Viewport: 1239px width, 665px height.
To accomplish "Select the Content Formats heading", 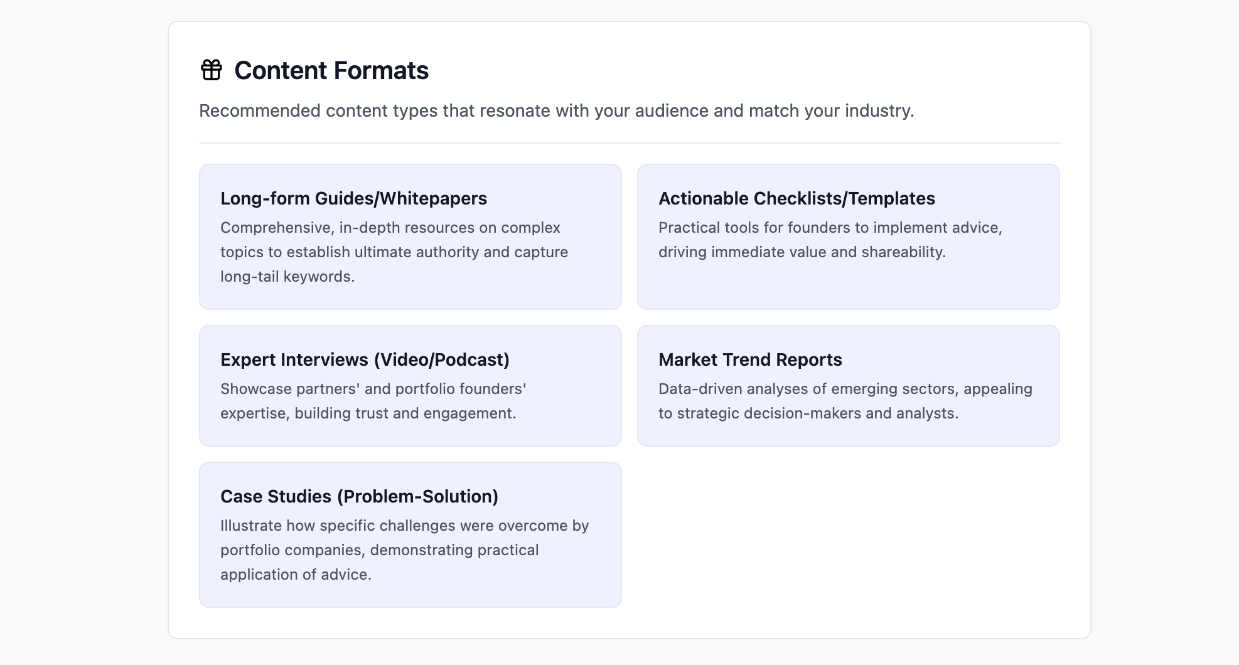I will tap(331, 70).
